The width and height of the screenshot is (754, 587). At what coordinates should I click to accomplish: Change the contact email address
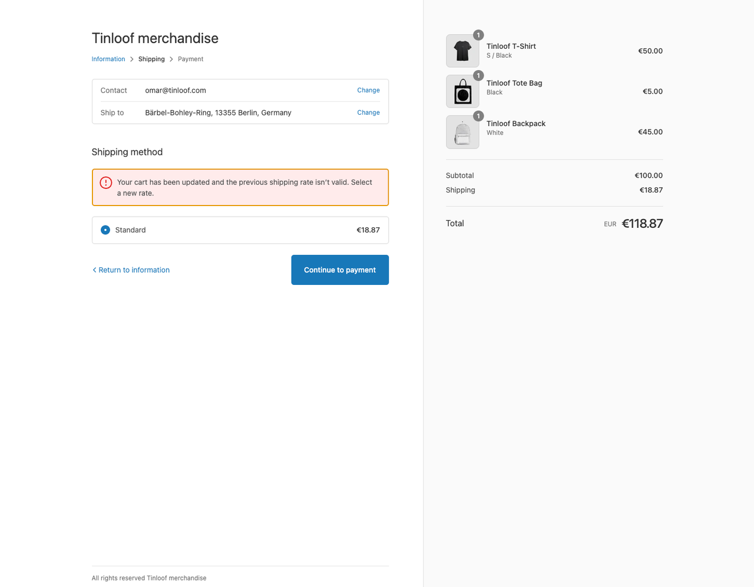[368, 90]
